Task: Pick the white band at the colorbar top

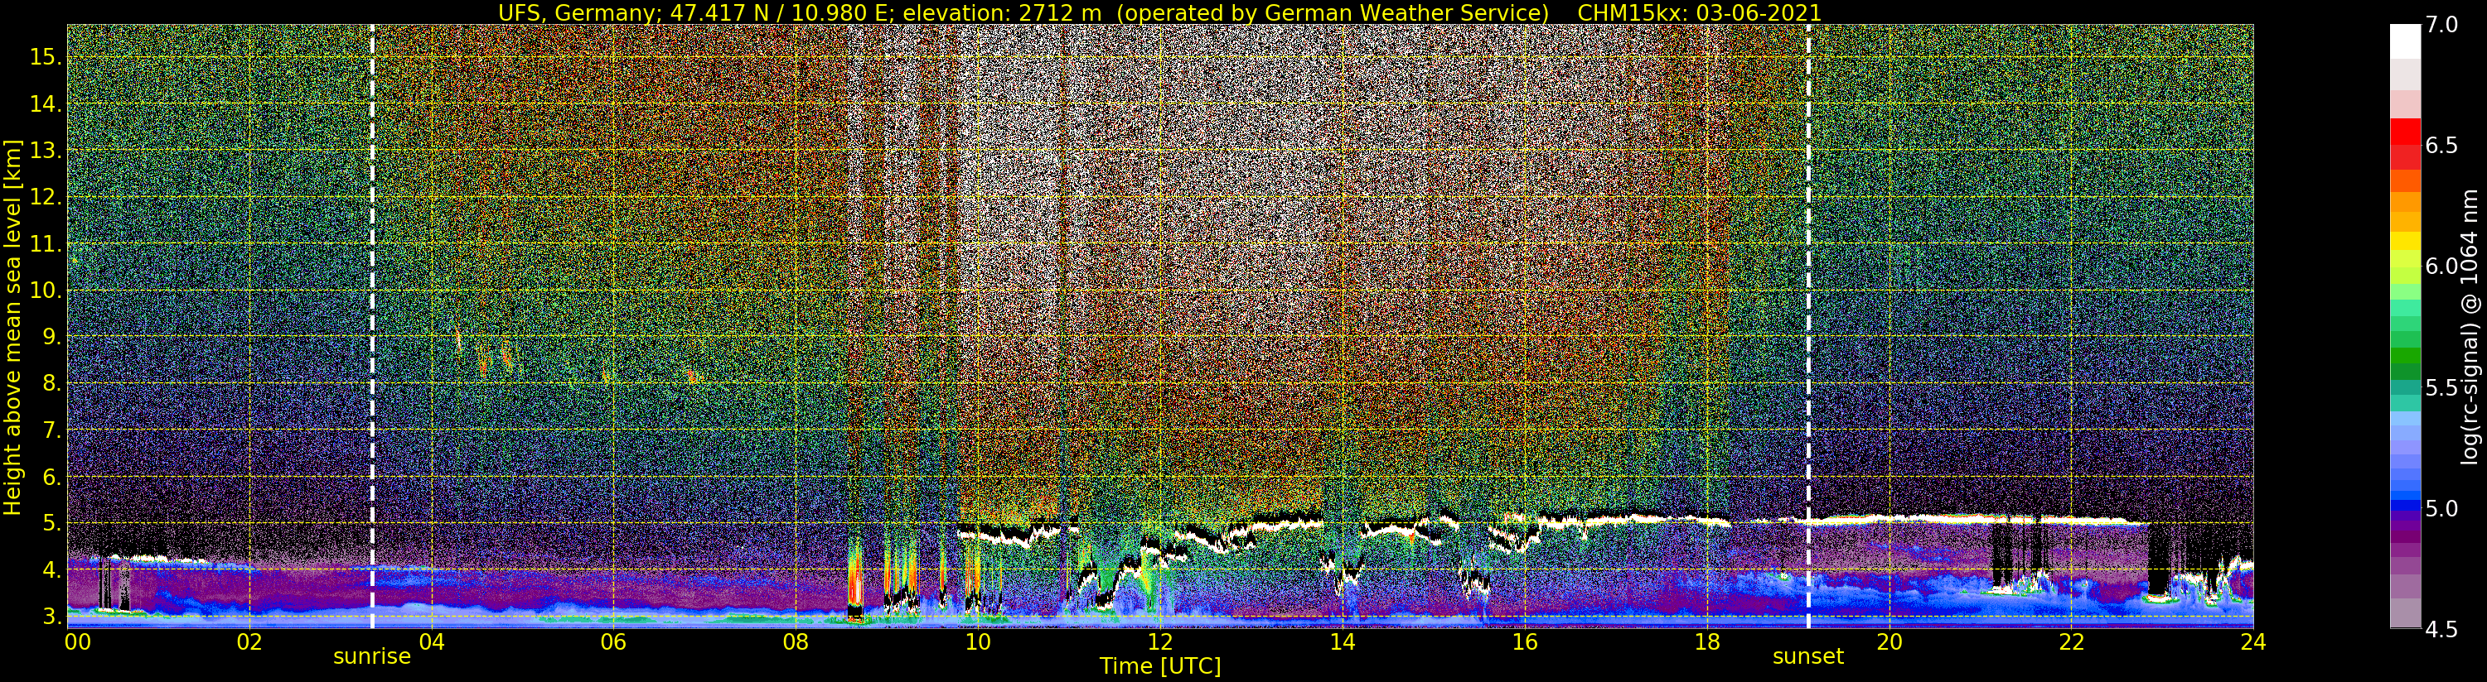Action: pos(2405,42)
